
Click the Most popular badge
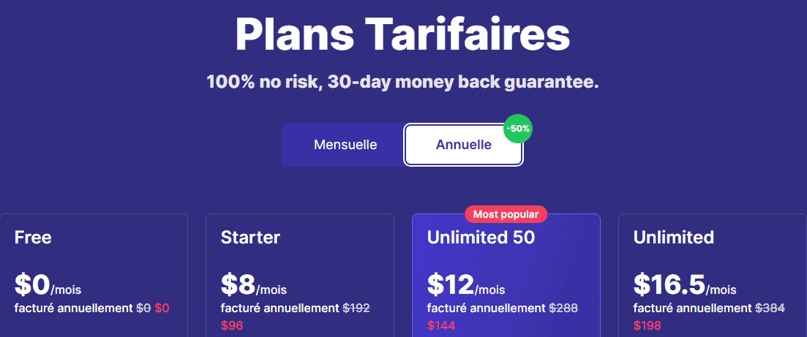[506, 214]
